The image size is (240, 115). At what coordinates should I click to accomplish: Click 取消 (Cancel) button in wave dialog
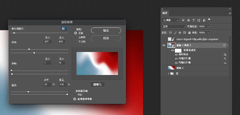click(106, 38)
